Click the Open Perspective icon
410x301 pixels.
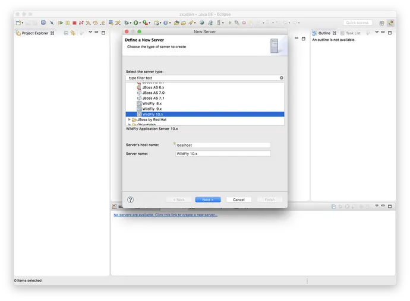(x=381, y=23)
